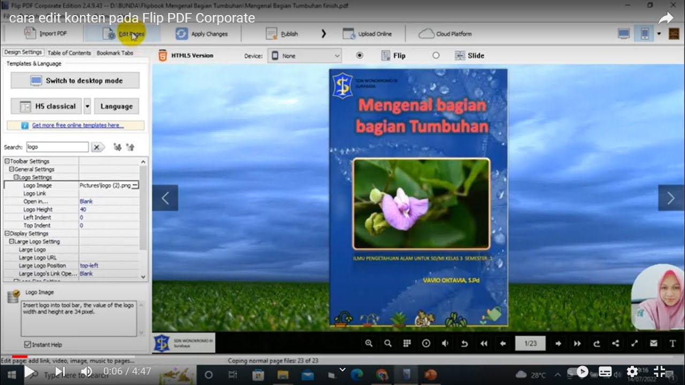This screenshot has height=385, width=685.
Task: Click the Search input containing logo
Action: click(x=57, y=147)
